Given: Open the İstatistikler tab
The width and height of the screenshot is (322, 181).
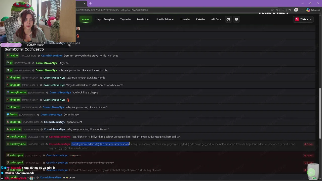Looking at the screenshot, I should (x=143, y=19).
